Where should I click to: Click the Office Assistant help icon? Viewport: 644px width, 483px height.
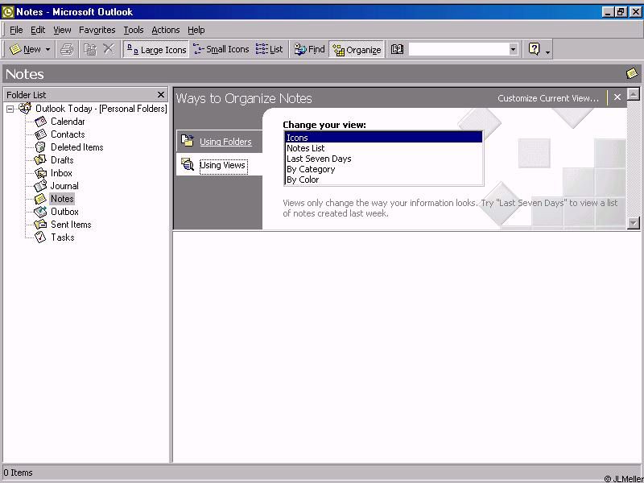[x=534, y=49]
